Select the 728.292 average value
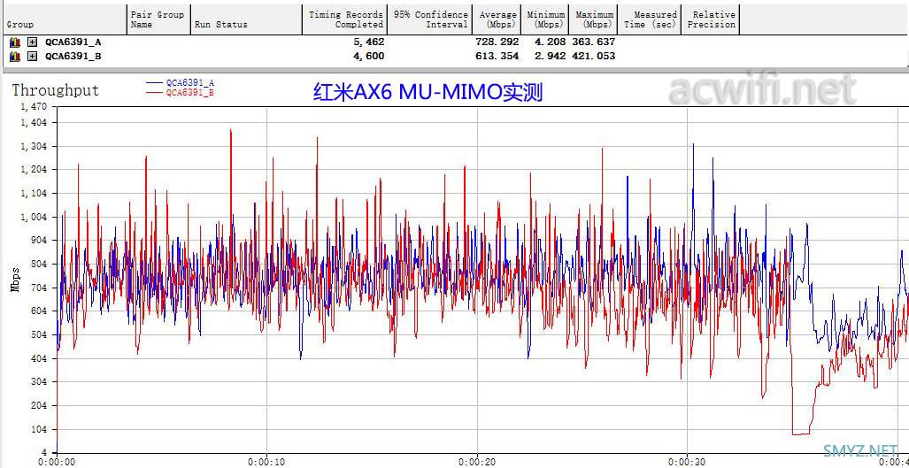 pos(497,42)
